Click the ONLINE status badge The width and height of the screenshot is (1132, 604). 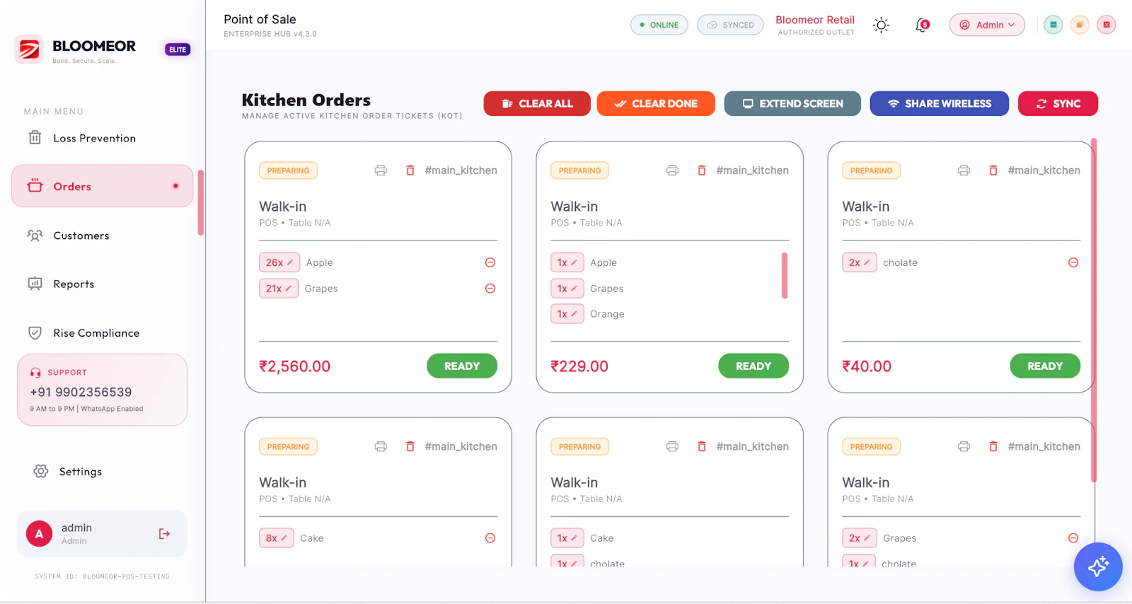659,25
